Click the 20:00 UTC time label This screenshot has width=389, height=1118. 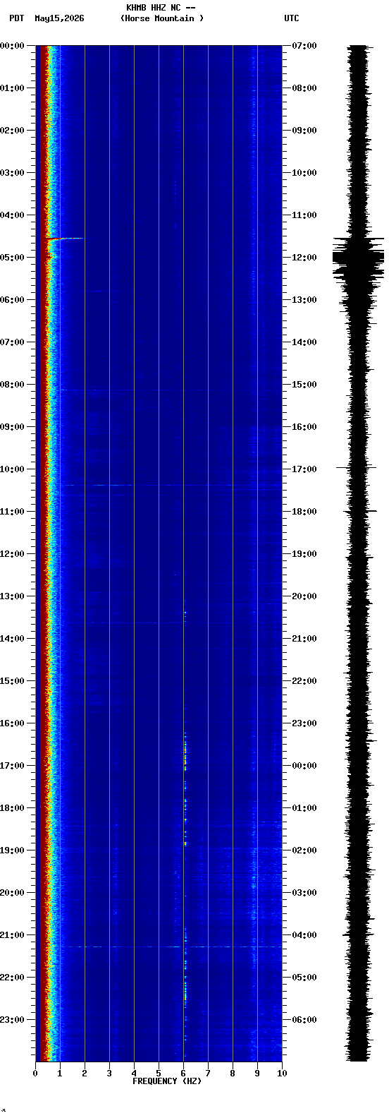point(304,596)
